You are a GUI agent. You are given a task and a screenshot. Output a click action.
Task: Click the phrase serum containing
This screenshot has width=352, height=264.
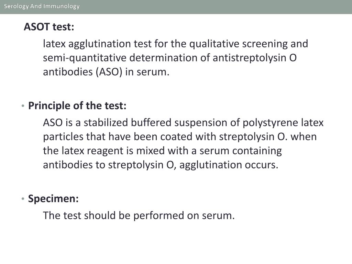click(x=241, y=151)
